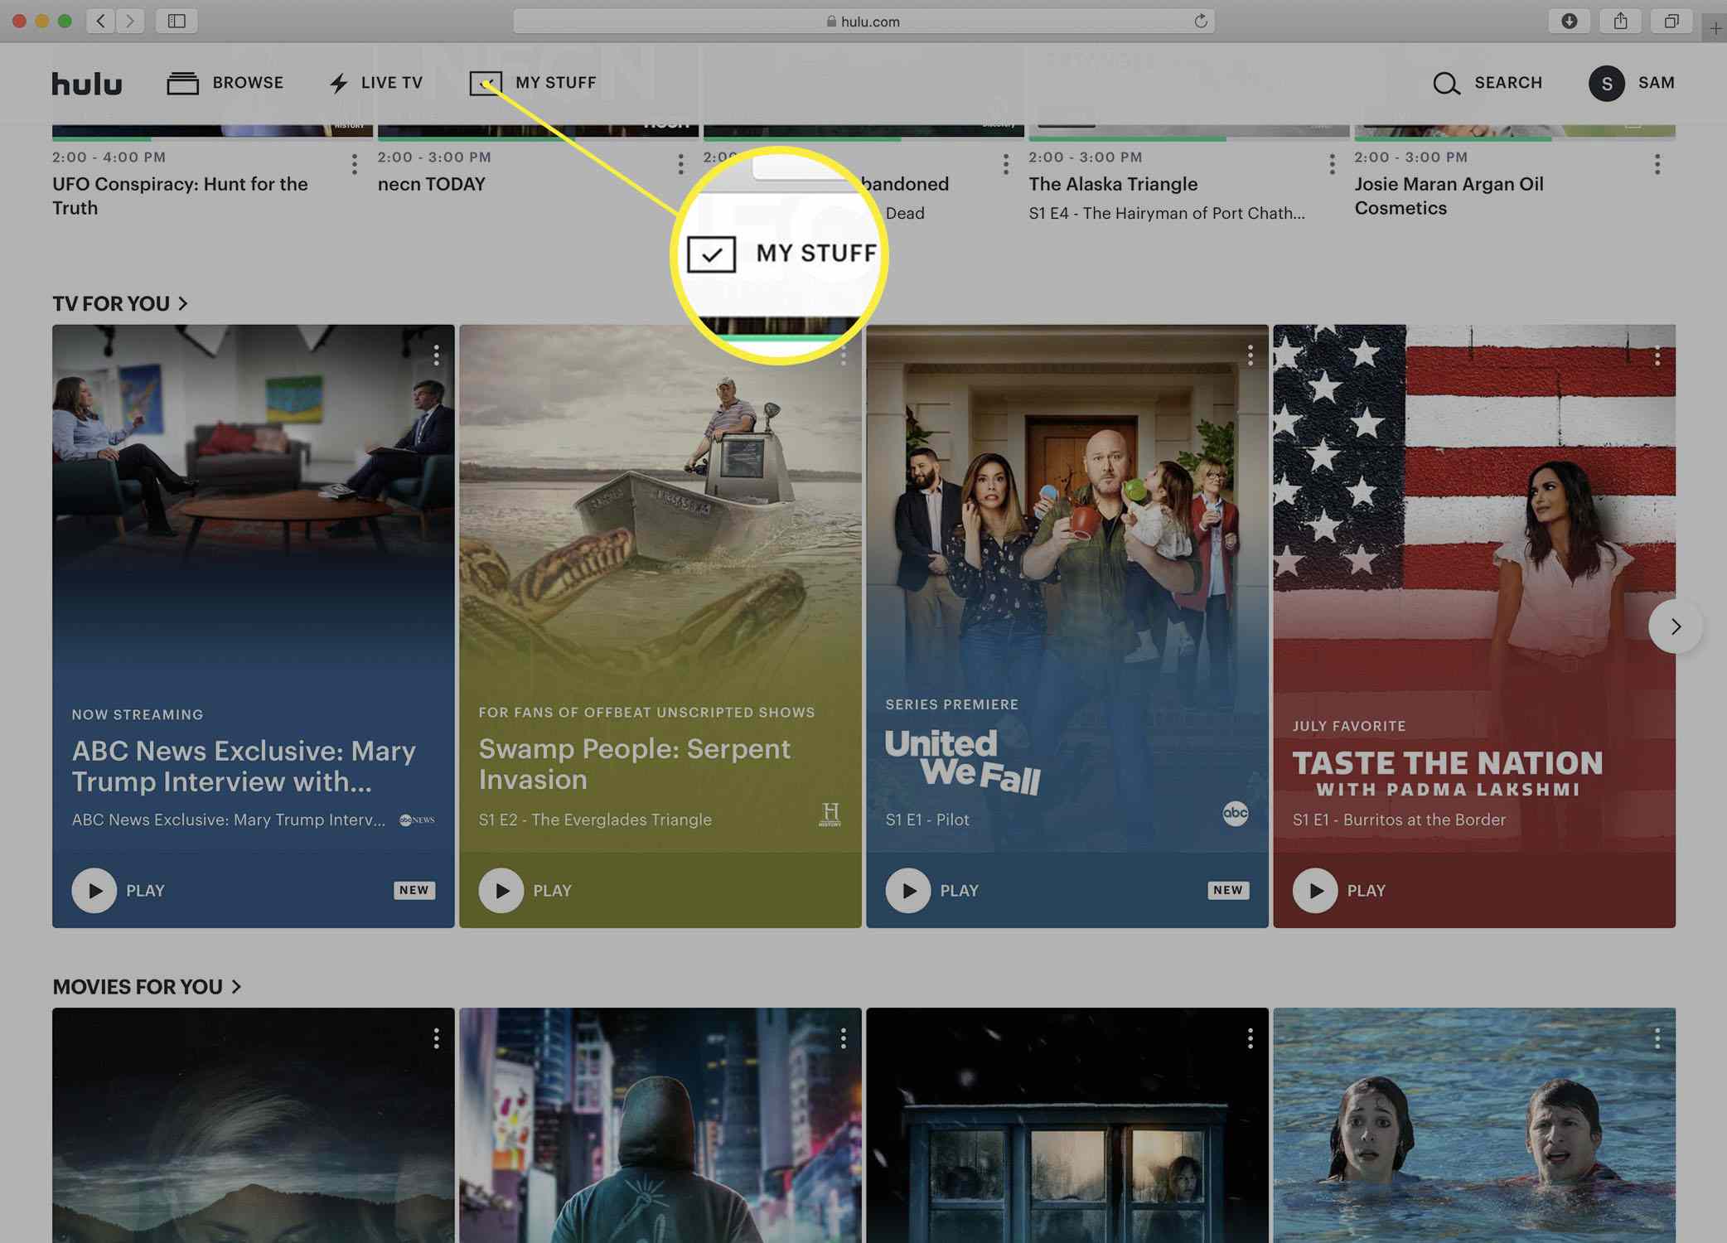The height and width of the screenshot is (1243, 1727).
Task: Click S1 E4 - The Hairyman of Port Chath... subtitle
Action: (x=1166, y=213)
